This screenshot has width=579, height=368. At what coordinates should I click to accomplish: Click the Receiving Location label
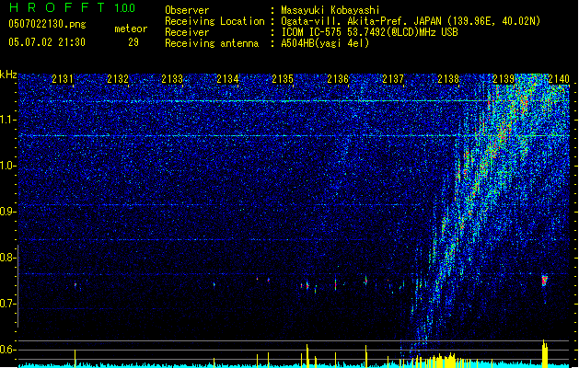[214, 21]
